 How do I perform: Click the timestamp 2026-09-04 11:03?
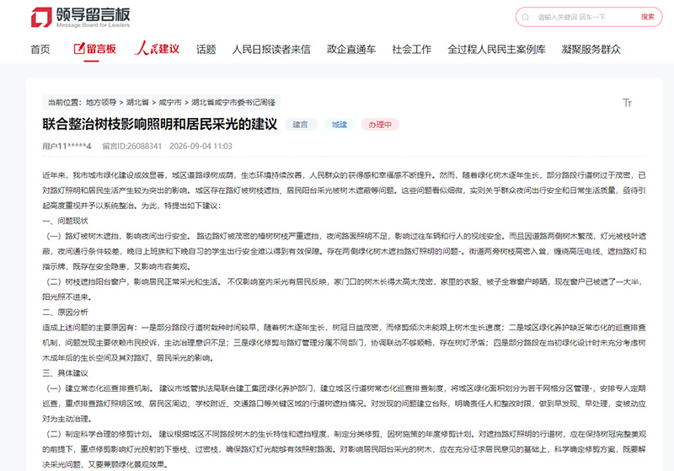click(201, 146)
